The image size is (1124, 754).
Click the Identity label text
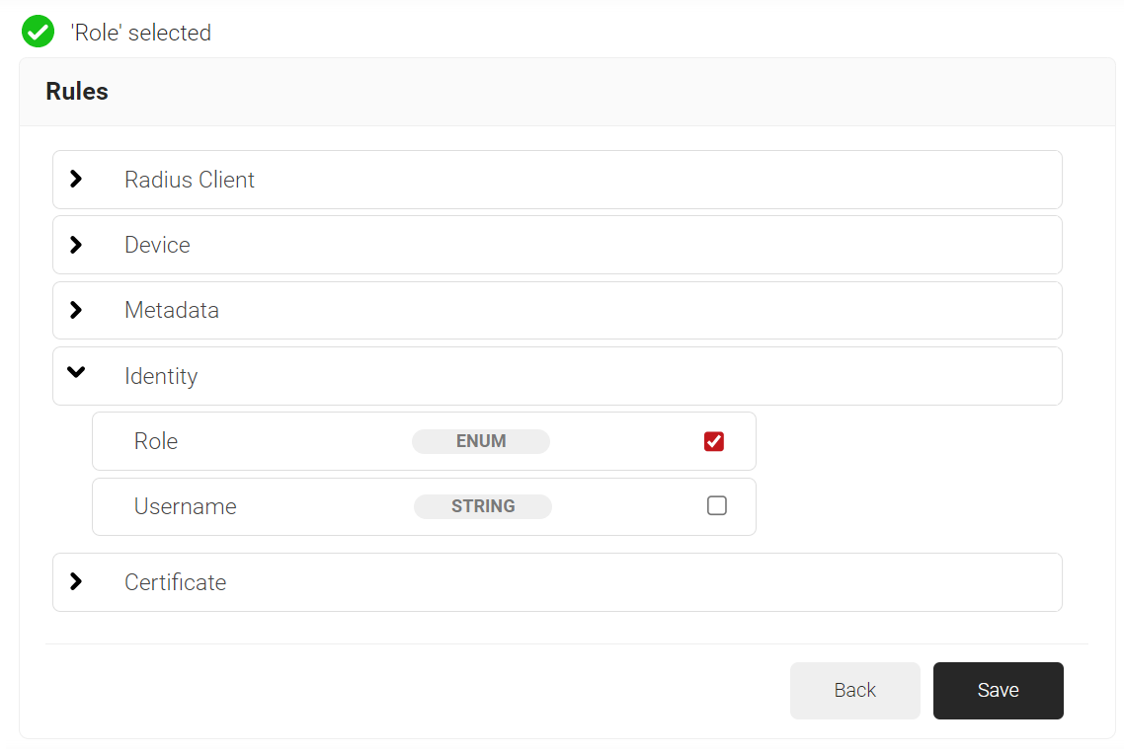161,376
